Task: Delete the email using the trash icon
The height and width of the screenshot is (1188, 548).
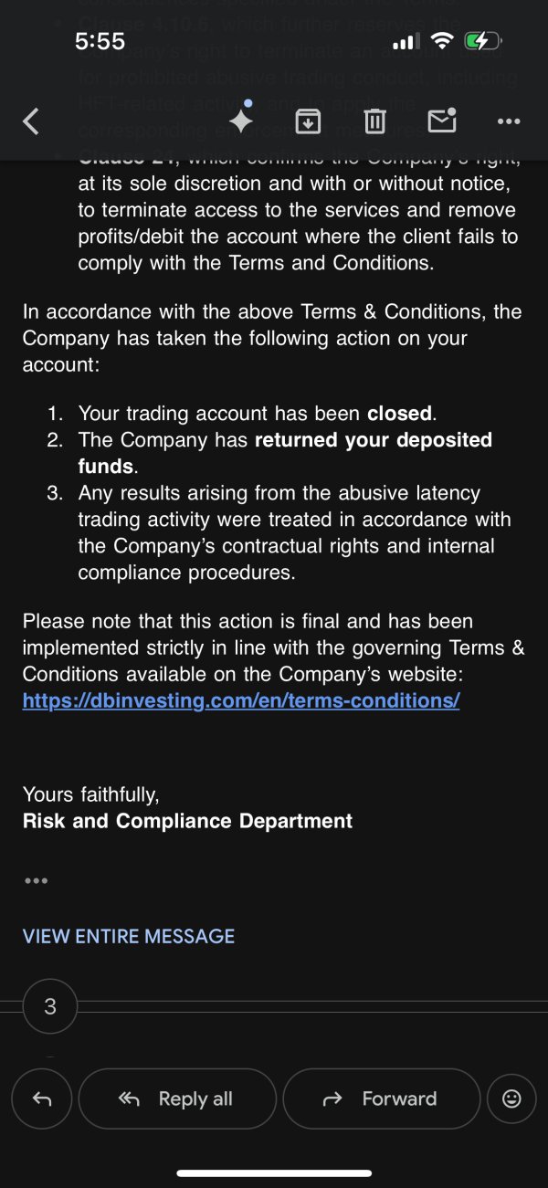Action: 374,121
